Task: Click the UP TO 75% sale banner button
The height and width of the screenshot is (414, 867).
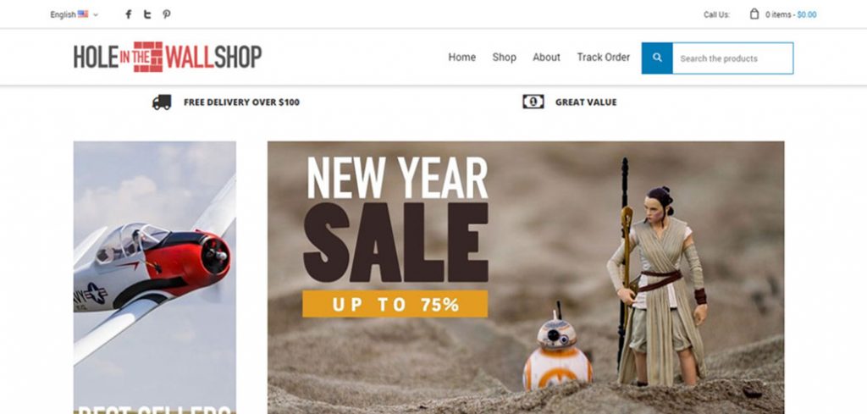Action: pyautogui.click(x=395, y=304)
